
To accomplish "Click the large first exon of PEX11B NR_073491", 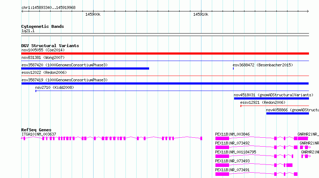I will click(222, 174).
